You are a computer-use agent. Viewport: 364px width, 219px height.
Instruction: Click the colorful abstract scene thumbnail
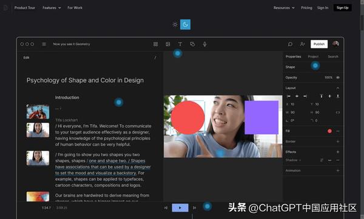tap(38, 197)
